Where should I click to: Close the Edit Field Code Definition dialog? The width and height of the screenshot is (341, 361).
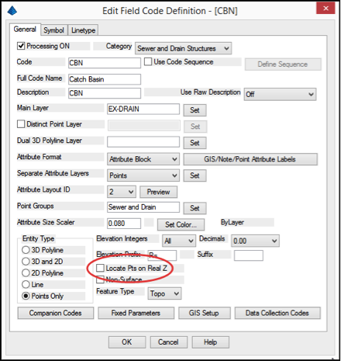[x=325, y=9]
